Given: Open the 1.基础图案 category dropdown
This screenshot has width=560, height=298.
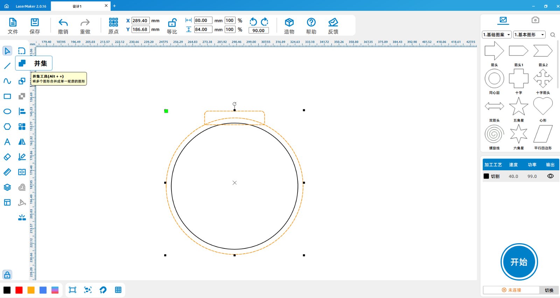Looking at the screenshot, I should pos(497,35).
